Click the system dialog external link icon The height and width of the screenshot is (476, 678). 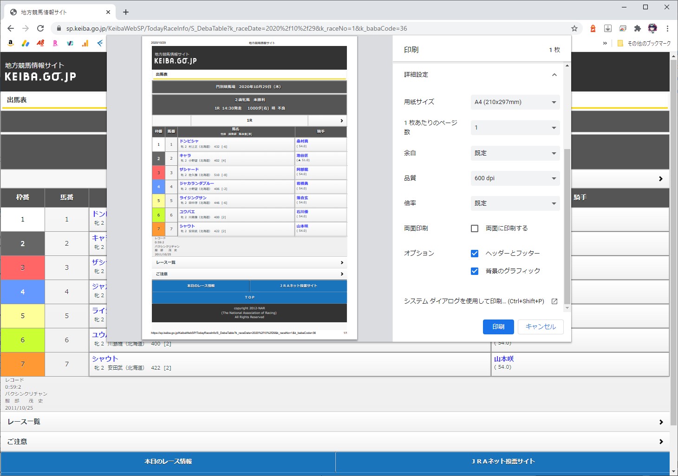pyautogui.click(x=554, y=301)
